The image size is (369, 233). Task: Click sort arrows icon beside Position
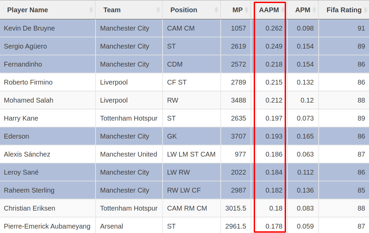(216, 10)
